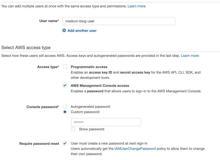
Task: Uncheck the AWS Management Console access checkbox
Action: [x=65, y=85]
